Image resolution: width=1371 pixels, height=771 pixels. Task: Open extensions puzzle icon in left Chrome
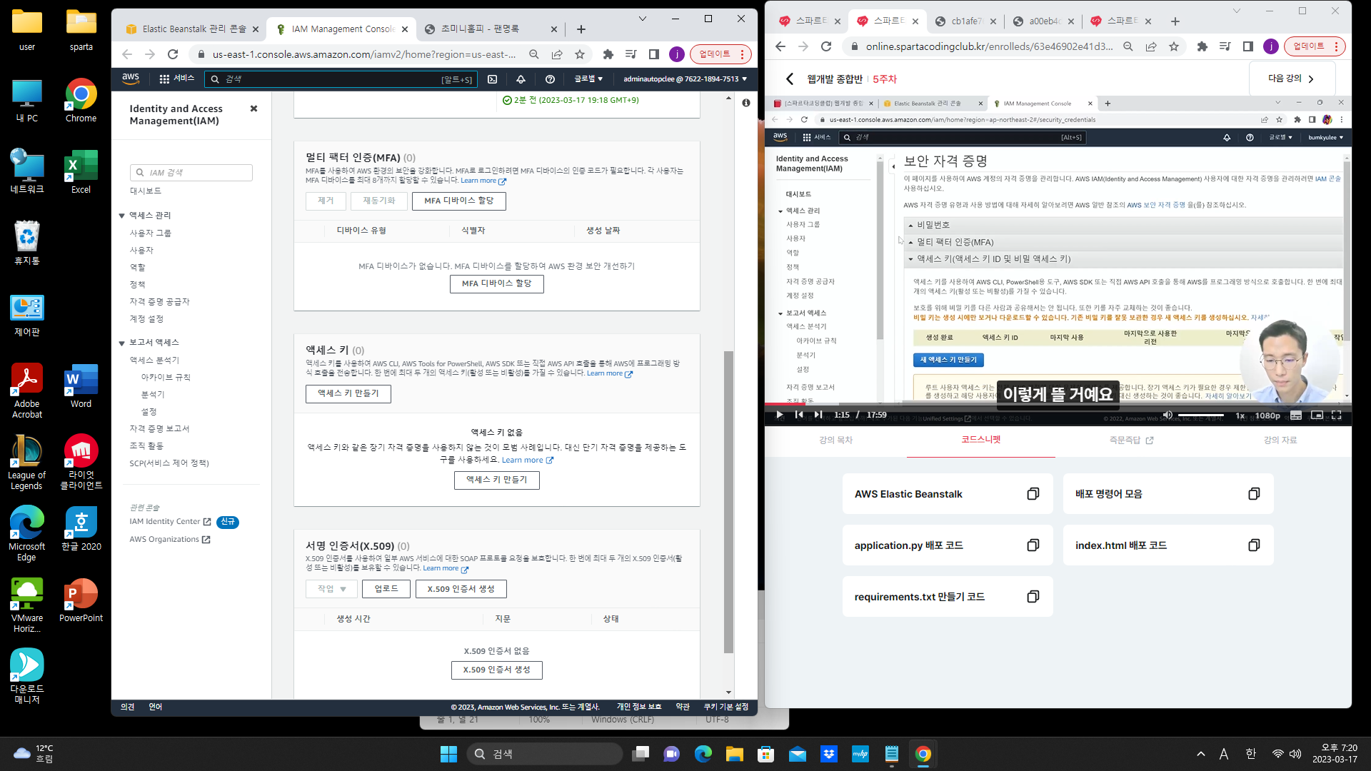click(608, 54)
